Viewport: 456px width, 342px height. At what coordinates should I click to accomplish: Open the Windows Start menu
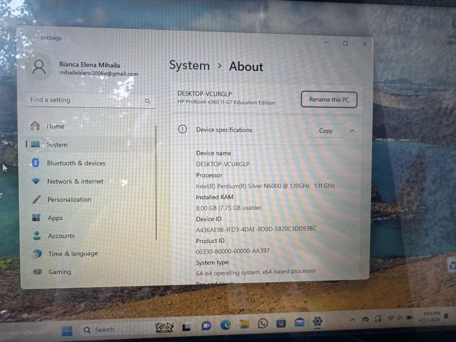pyautogui.click(x=67, y=330)
